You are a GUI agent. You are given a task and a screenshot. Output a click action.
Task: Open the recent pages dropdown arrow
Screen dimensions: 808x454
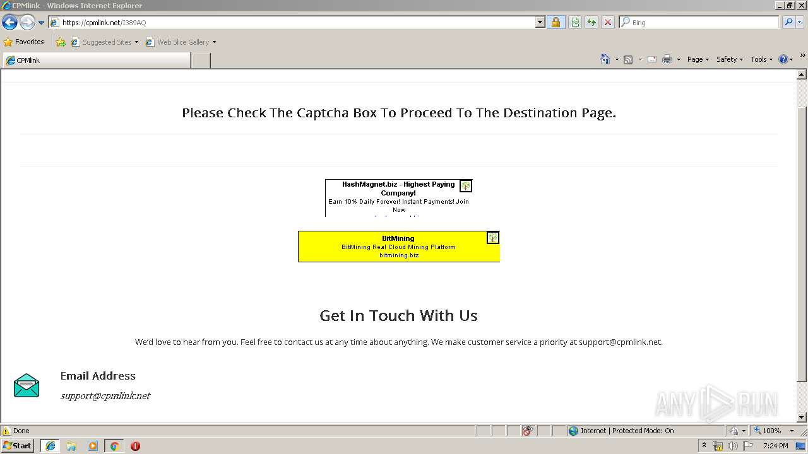(42, 23)
